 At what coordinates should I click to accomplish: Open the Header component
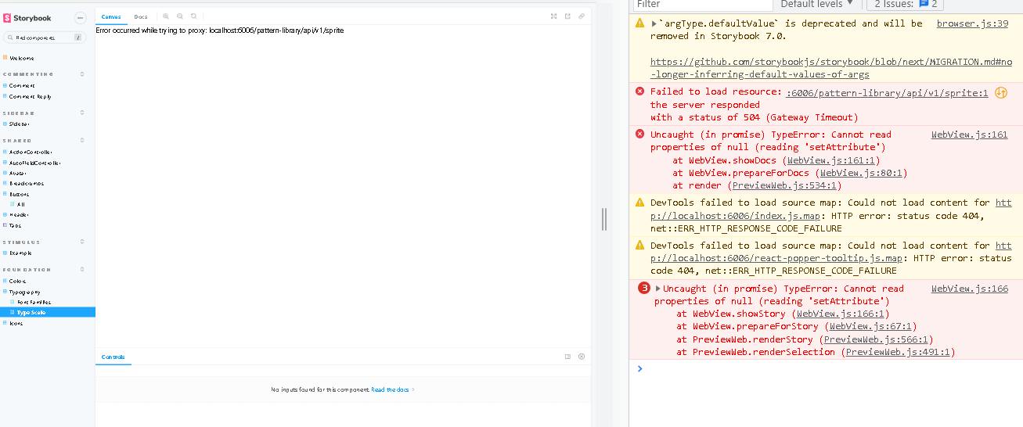point(19,214)
